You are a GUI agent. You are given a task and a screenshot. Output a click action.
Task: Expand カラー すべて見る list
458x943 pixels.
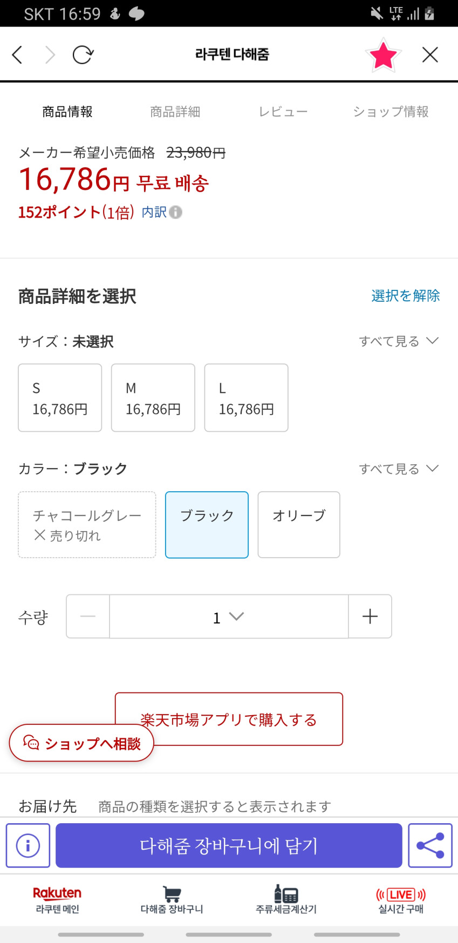click(399, 469)
